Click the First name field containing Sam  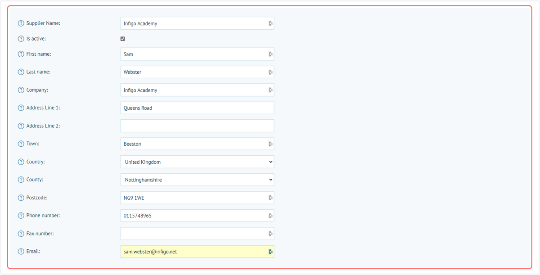197,54
